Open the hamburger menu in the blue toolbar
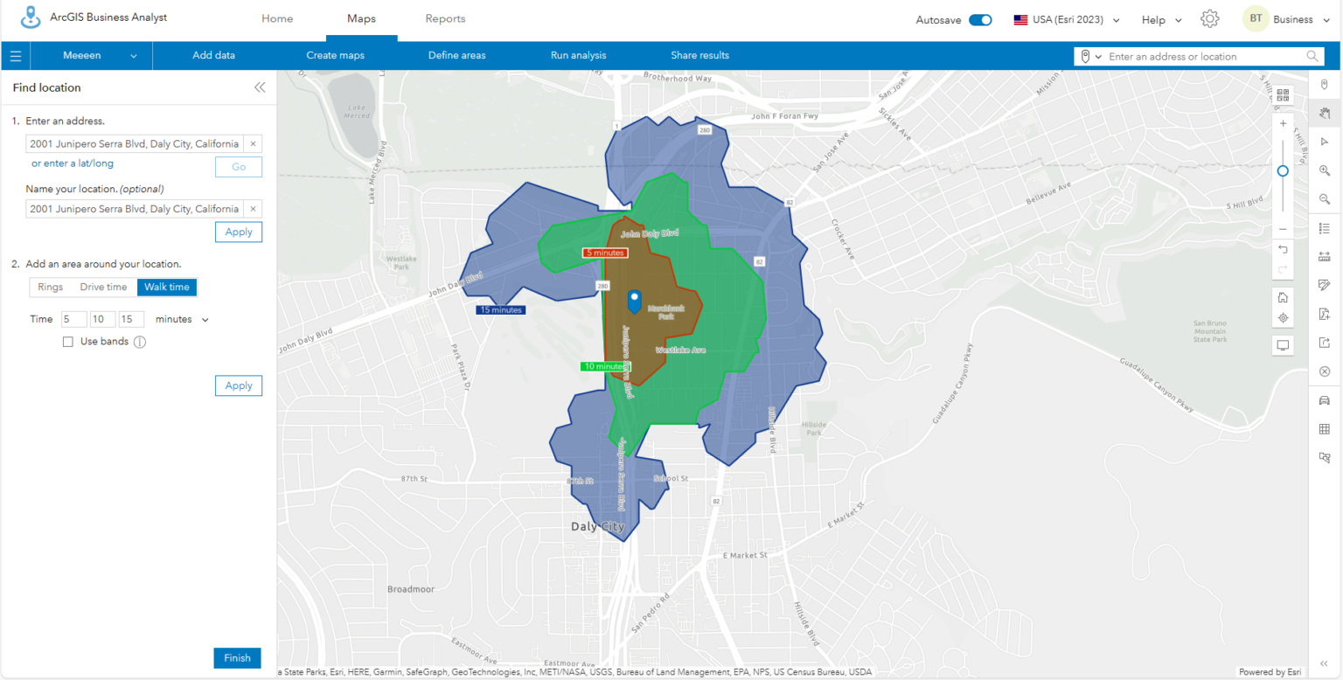 click(16, 56)
